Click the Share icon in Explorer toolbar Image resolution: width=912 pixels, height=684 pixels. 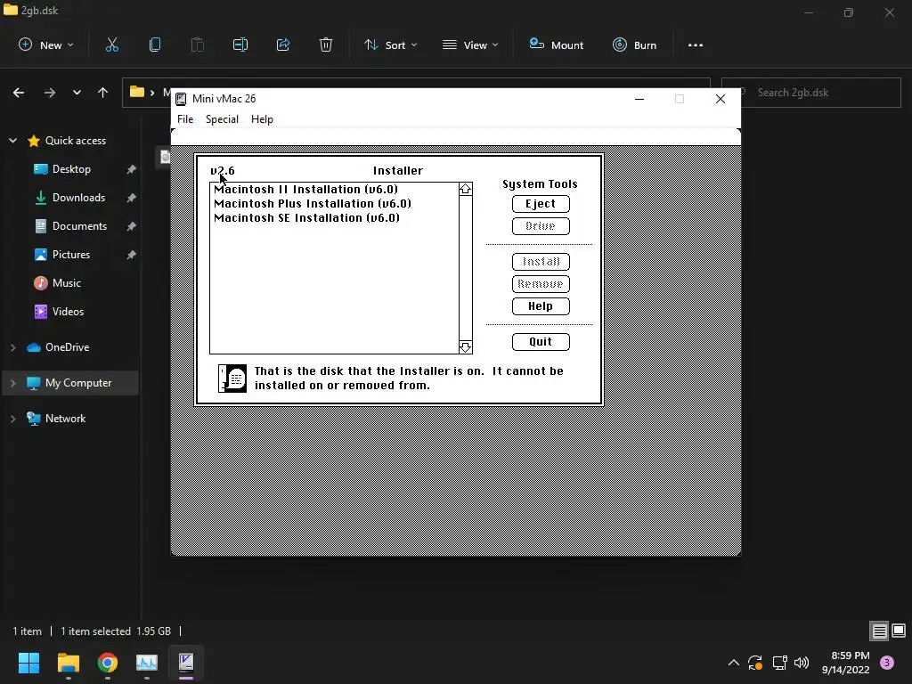283,45
